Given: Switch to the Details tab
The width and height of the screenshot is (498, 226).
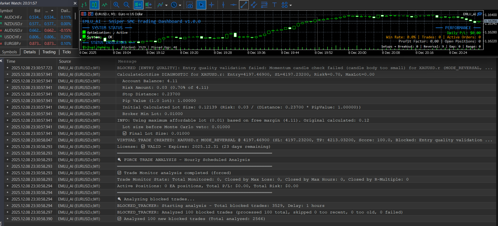Looking at the screenshot, I should 30,52.
